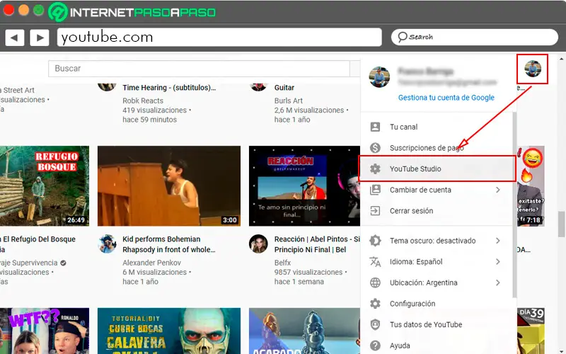The width and height of the screenshot is (566, 354).
Task: Expand the Cambiar de cuenta chevron
Action: [x=498, y=190]
